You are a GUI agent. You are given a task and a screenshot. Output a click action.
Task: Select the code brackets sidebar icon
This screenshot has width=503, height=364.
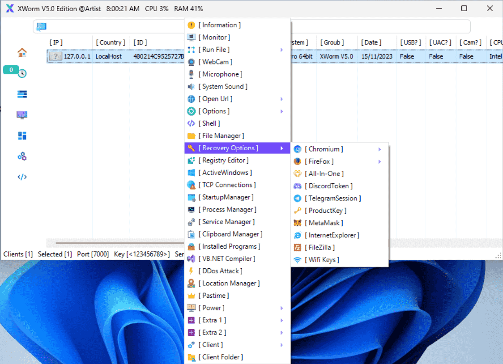(22, 177)
